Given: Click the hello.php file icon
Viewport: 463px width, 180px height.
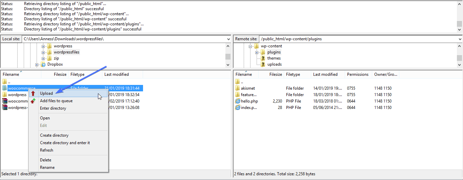Looking at the screenshot, I should pyautogui.click(x=238, y=101).
